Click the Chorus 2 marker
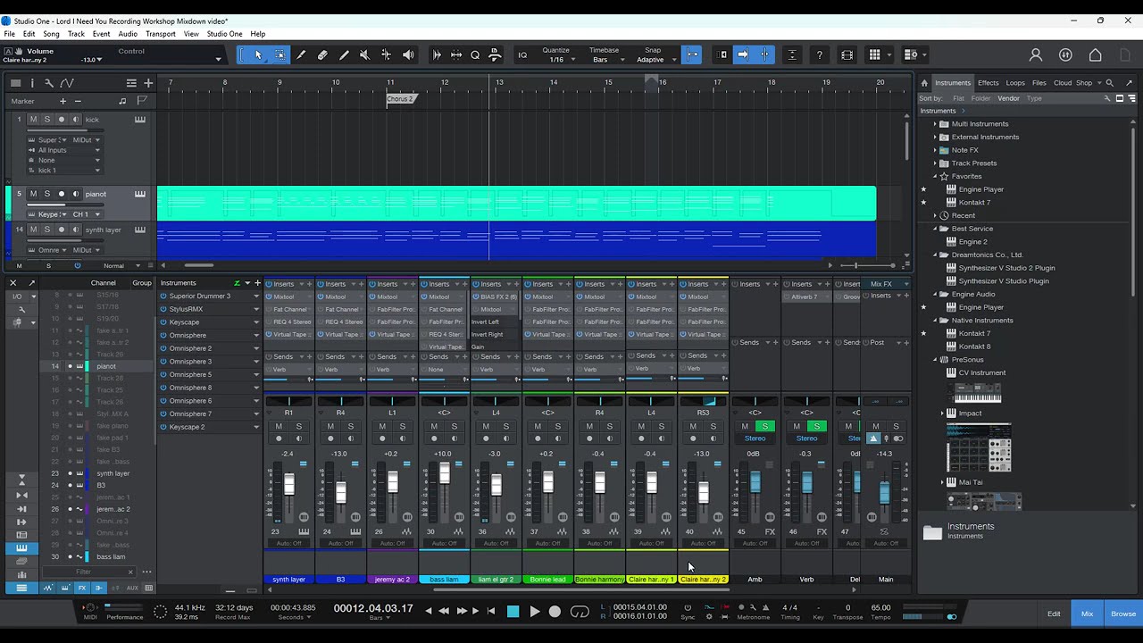Viewport: 1143px width, 643px height. 402,99
